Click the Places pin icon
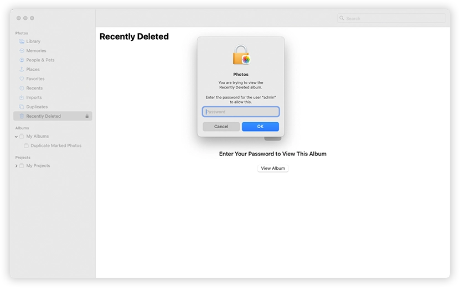 point(22,70)
